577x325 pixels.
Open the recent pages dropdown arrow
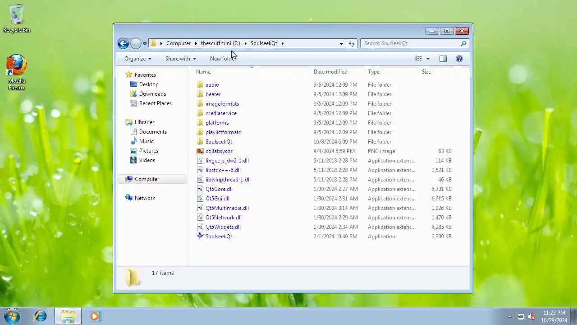point(145,44)
